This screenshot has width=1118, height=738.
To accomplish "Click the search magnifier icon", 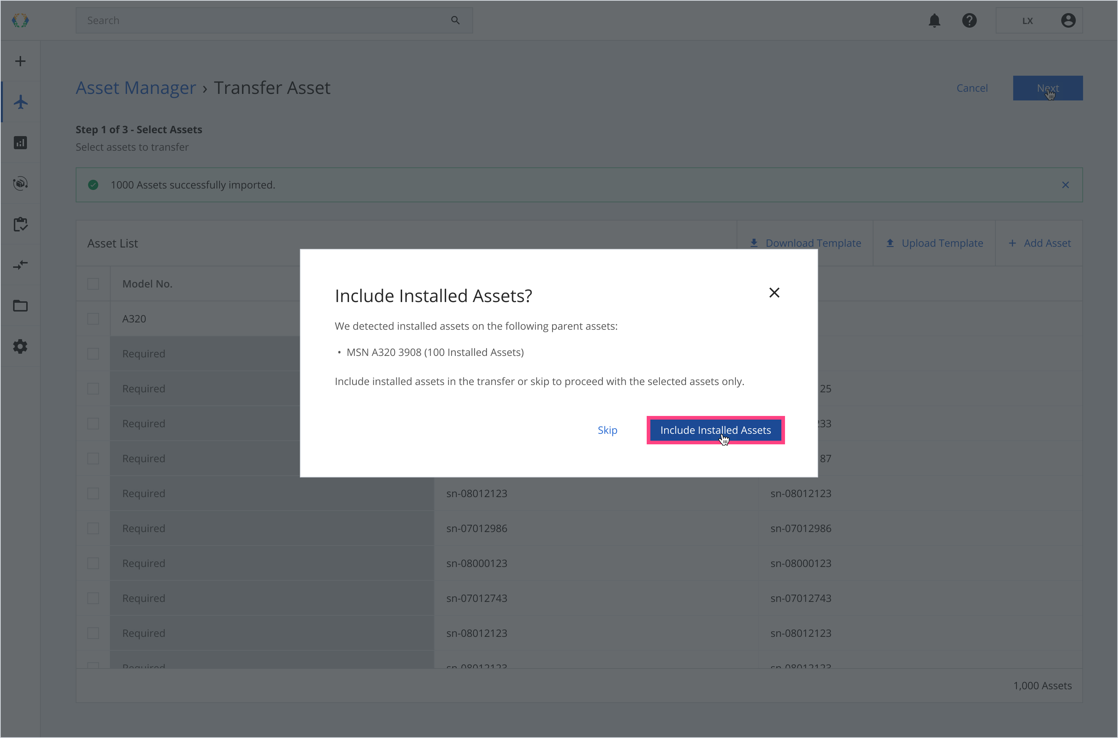I will (x=455, y=20).
